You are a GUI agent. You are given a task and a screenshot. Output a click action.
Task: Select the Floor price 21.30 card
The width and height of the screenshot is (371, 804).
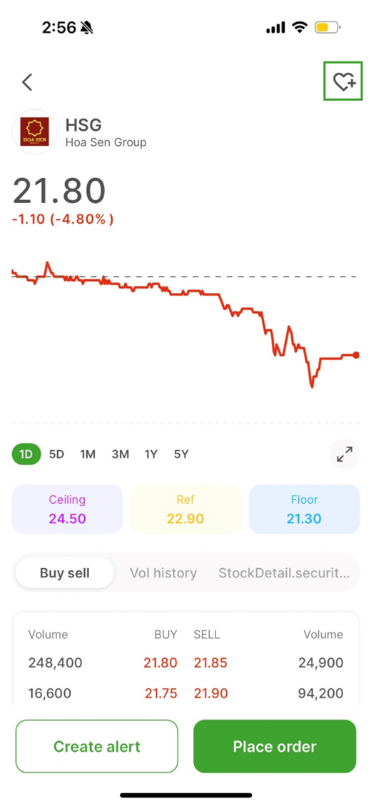pos(305,509)
